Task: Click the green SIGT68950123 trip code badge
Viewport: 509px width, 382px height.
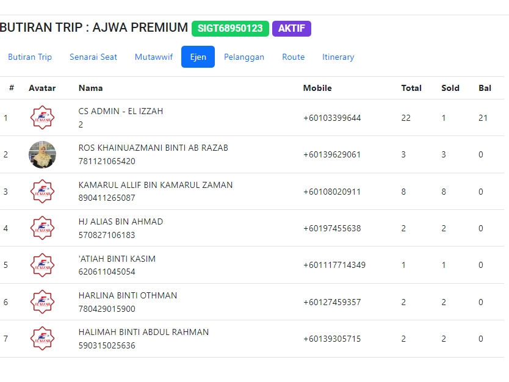Action: (x=230, y=29)
